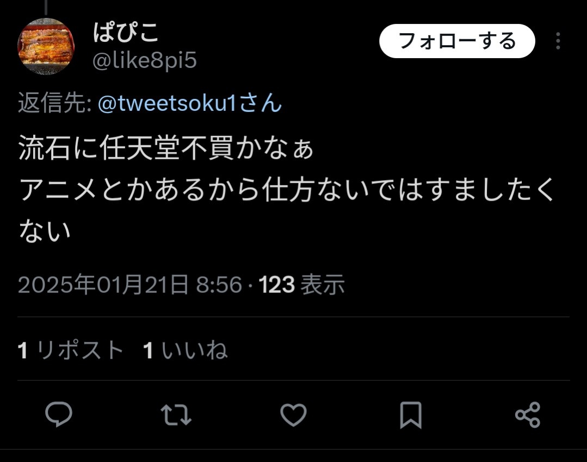
Task: Open the three-dot more options menu
Action: point(558,41)
